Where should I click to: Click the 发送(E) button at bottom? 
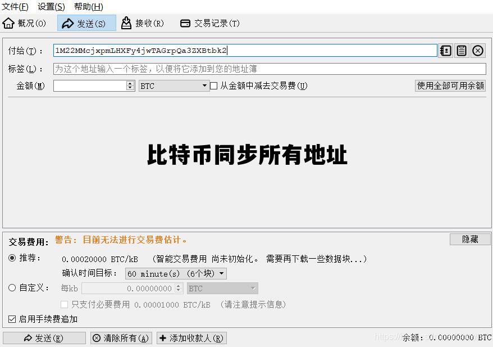pos(44,338)
